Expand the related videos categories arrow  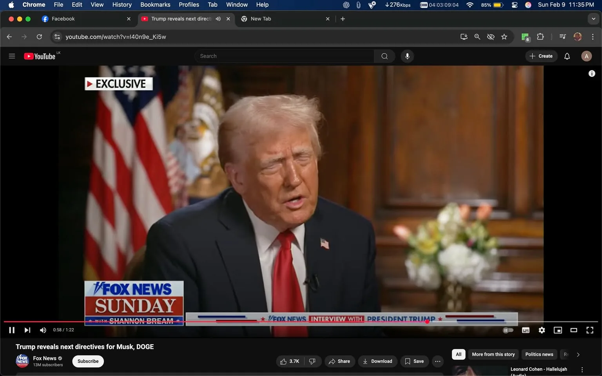pyautogui.click(x=578, y=354)
